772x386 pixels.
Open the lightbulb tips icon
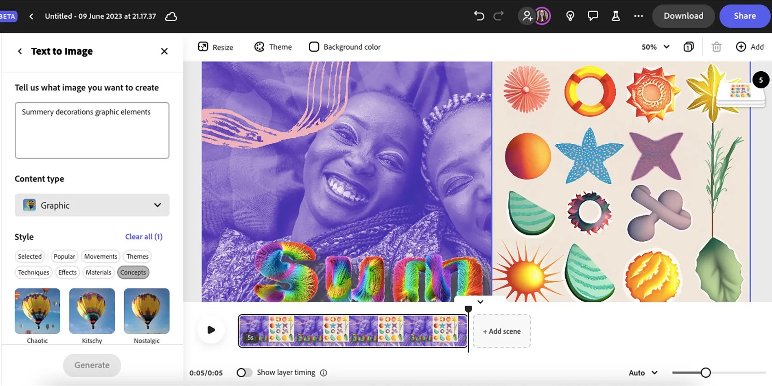tap(570, 16)
